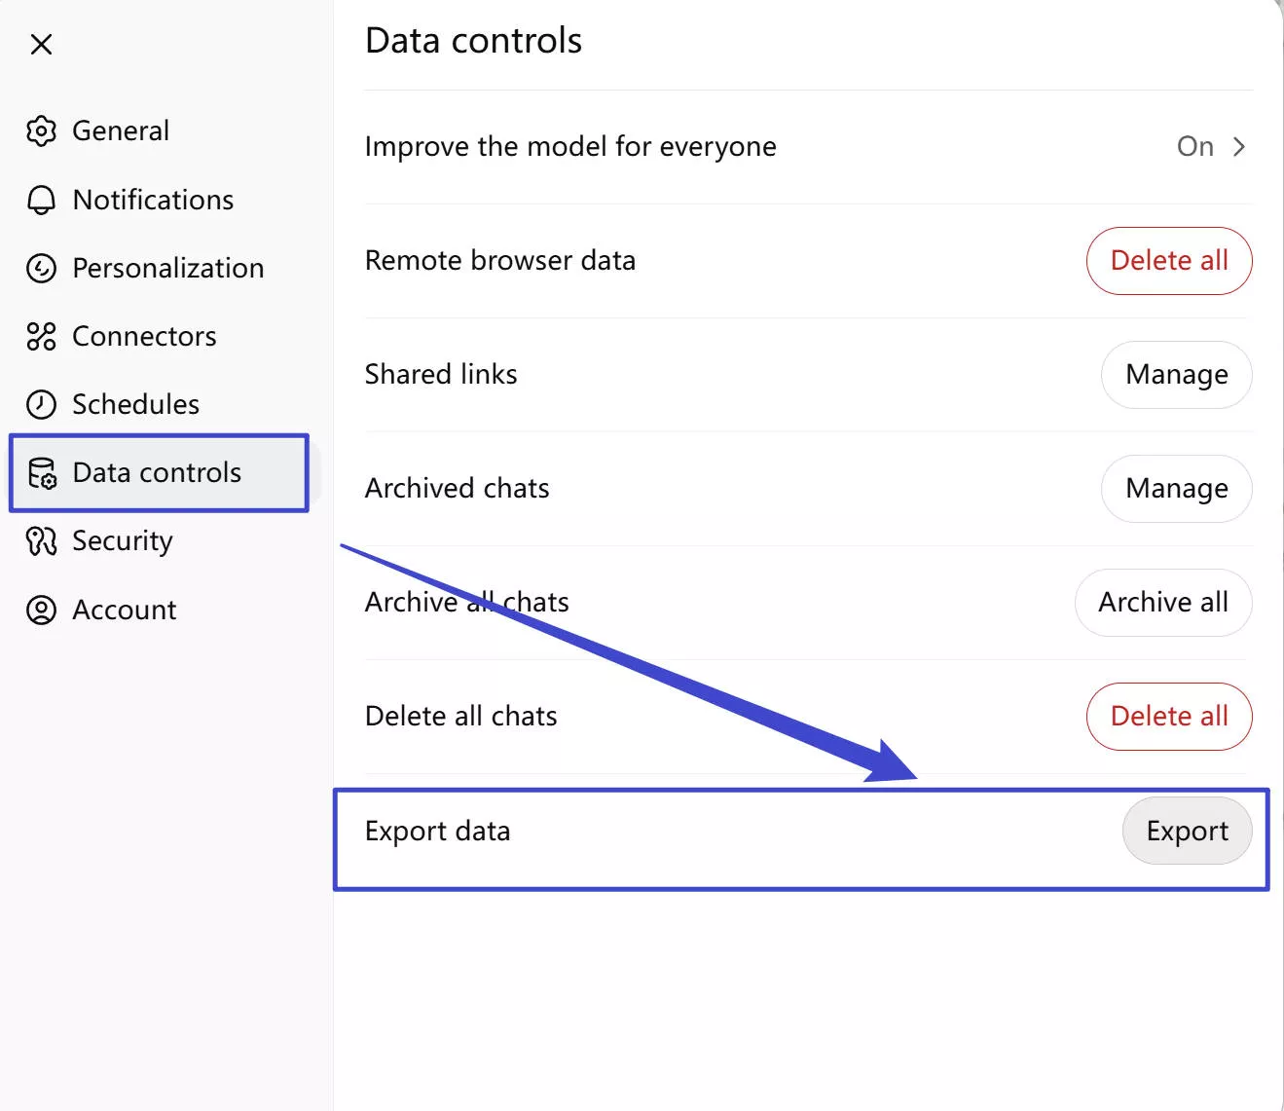Click the Personalization icon in sidebar

click(x=41, y=268)
